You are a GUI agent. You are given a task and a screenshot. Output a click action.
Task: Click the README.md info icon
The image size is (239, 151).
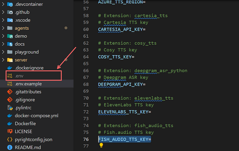click(x=10, y=147)
